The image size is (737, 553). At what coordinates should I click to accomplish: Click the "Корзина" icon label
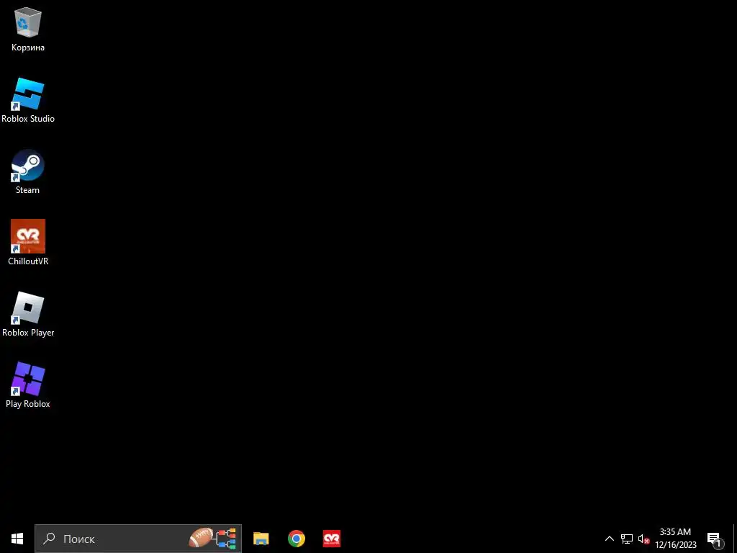(x=28, y=48)
